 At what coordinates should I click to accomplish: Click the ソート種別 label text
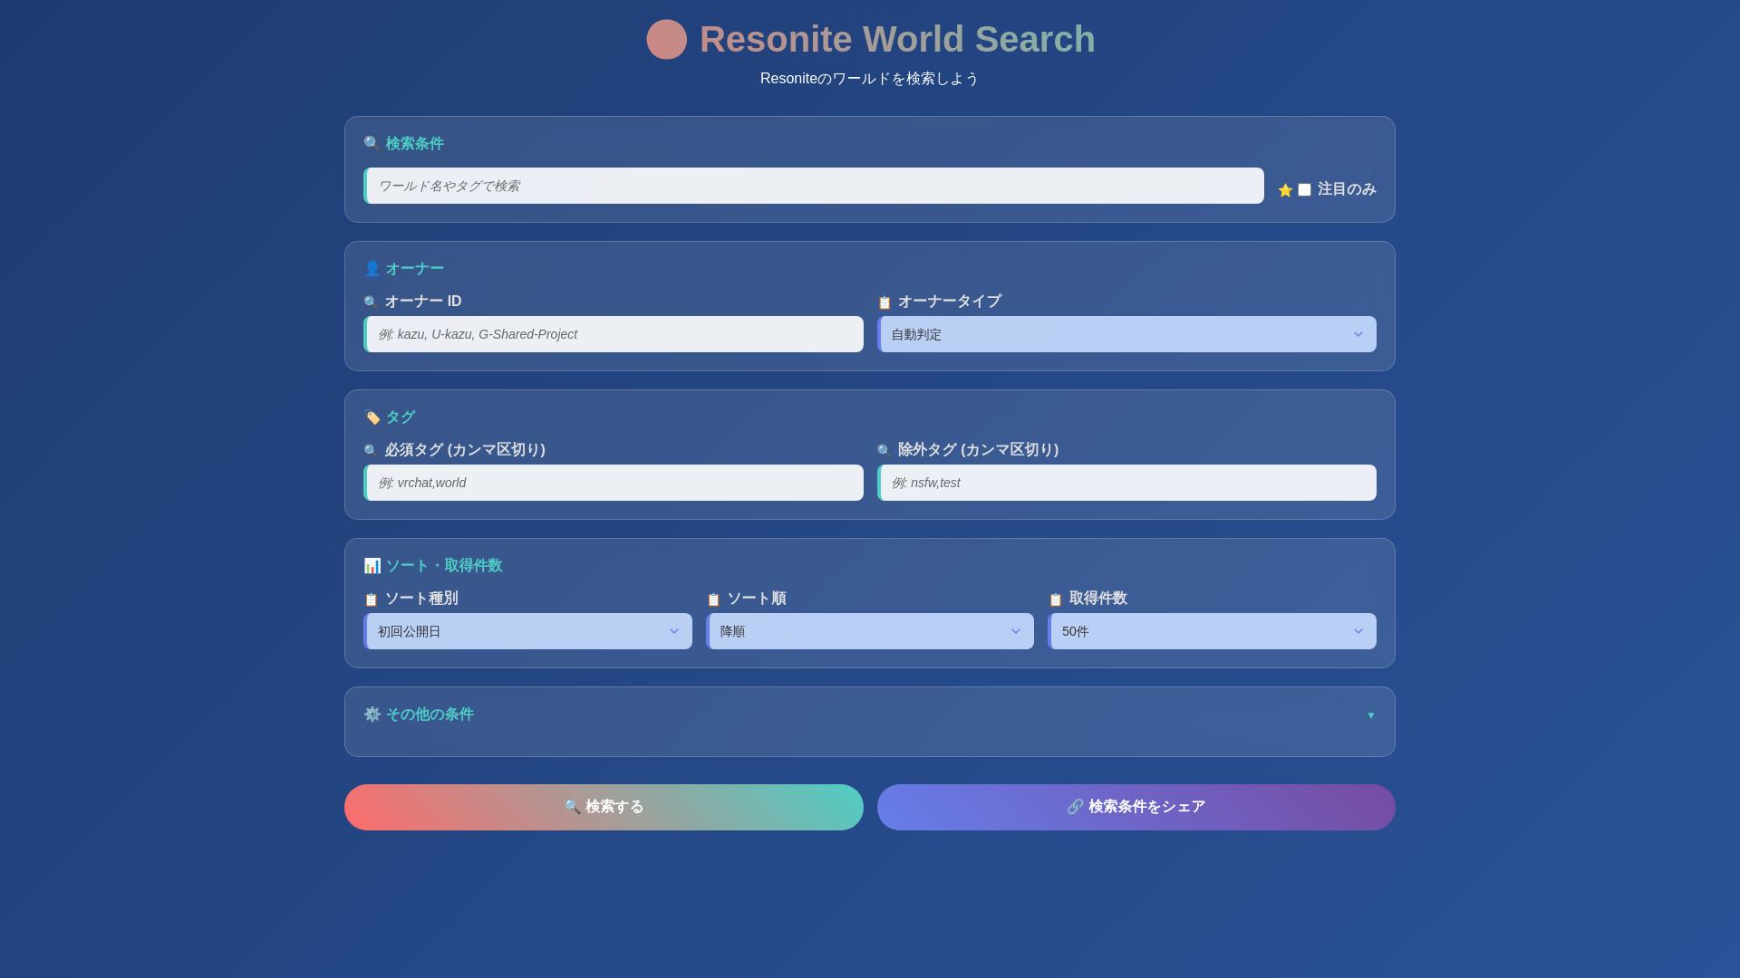coord(421,599)
